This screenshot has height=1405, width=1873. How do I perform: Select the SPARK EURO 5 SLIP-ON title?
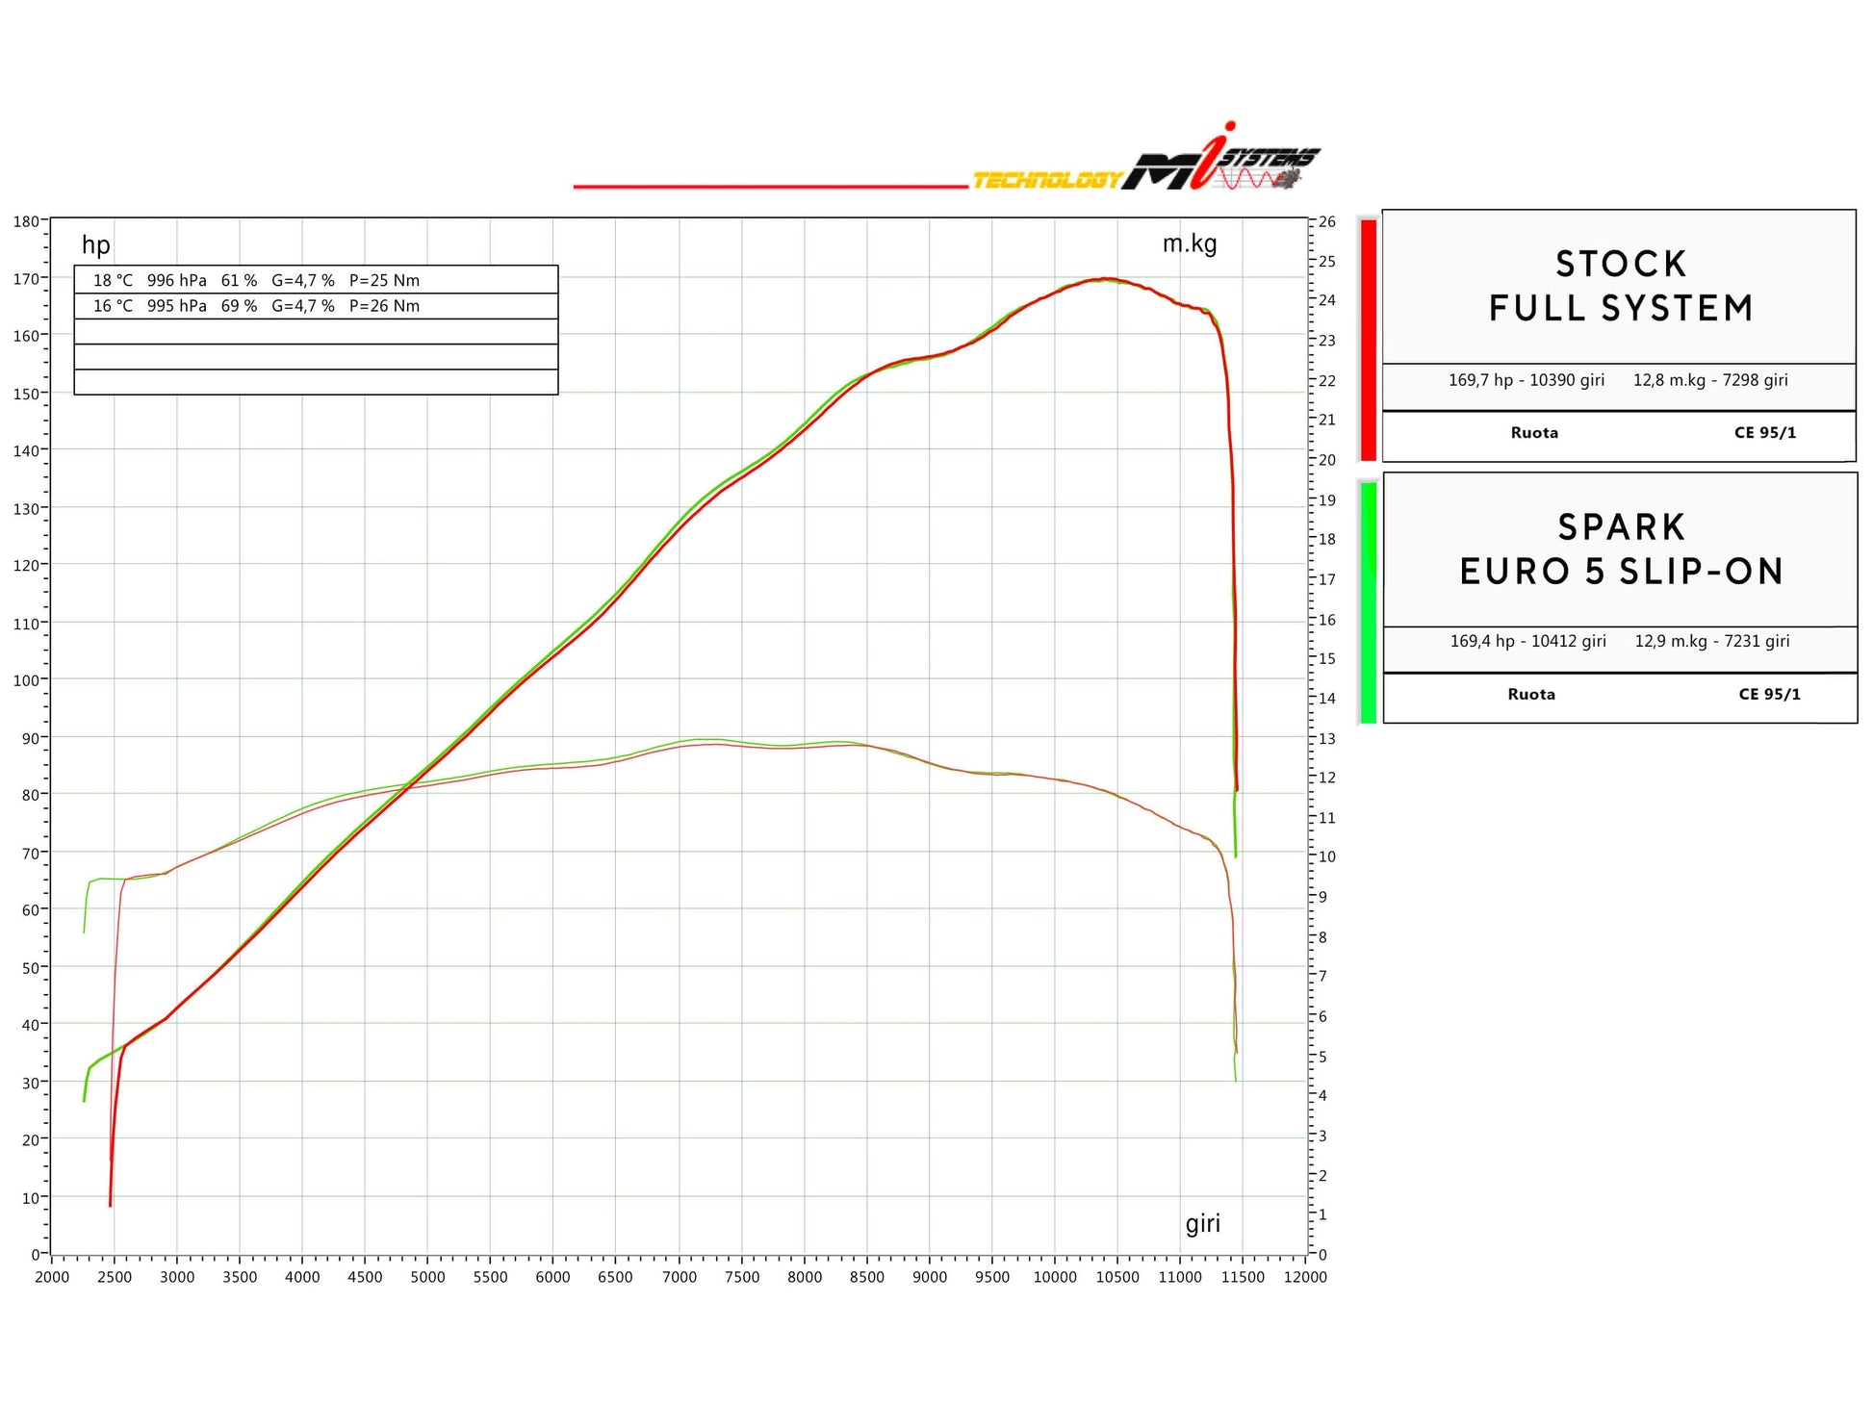1621,549
